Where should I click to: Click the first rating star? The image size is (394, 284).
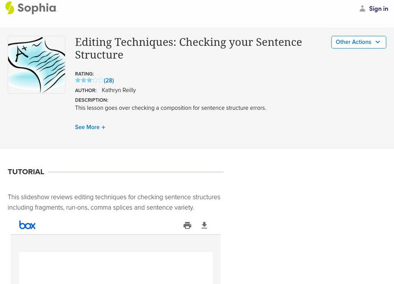point(78,80)
